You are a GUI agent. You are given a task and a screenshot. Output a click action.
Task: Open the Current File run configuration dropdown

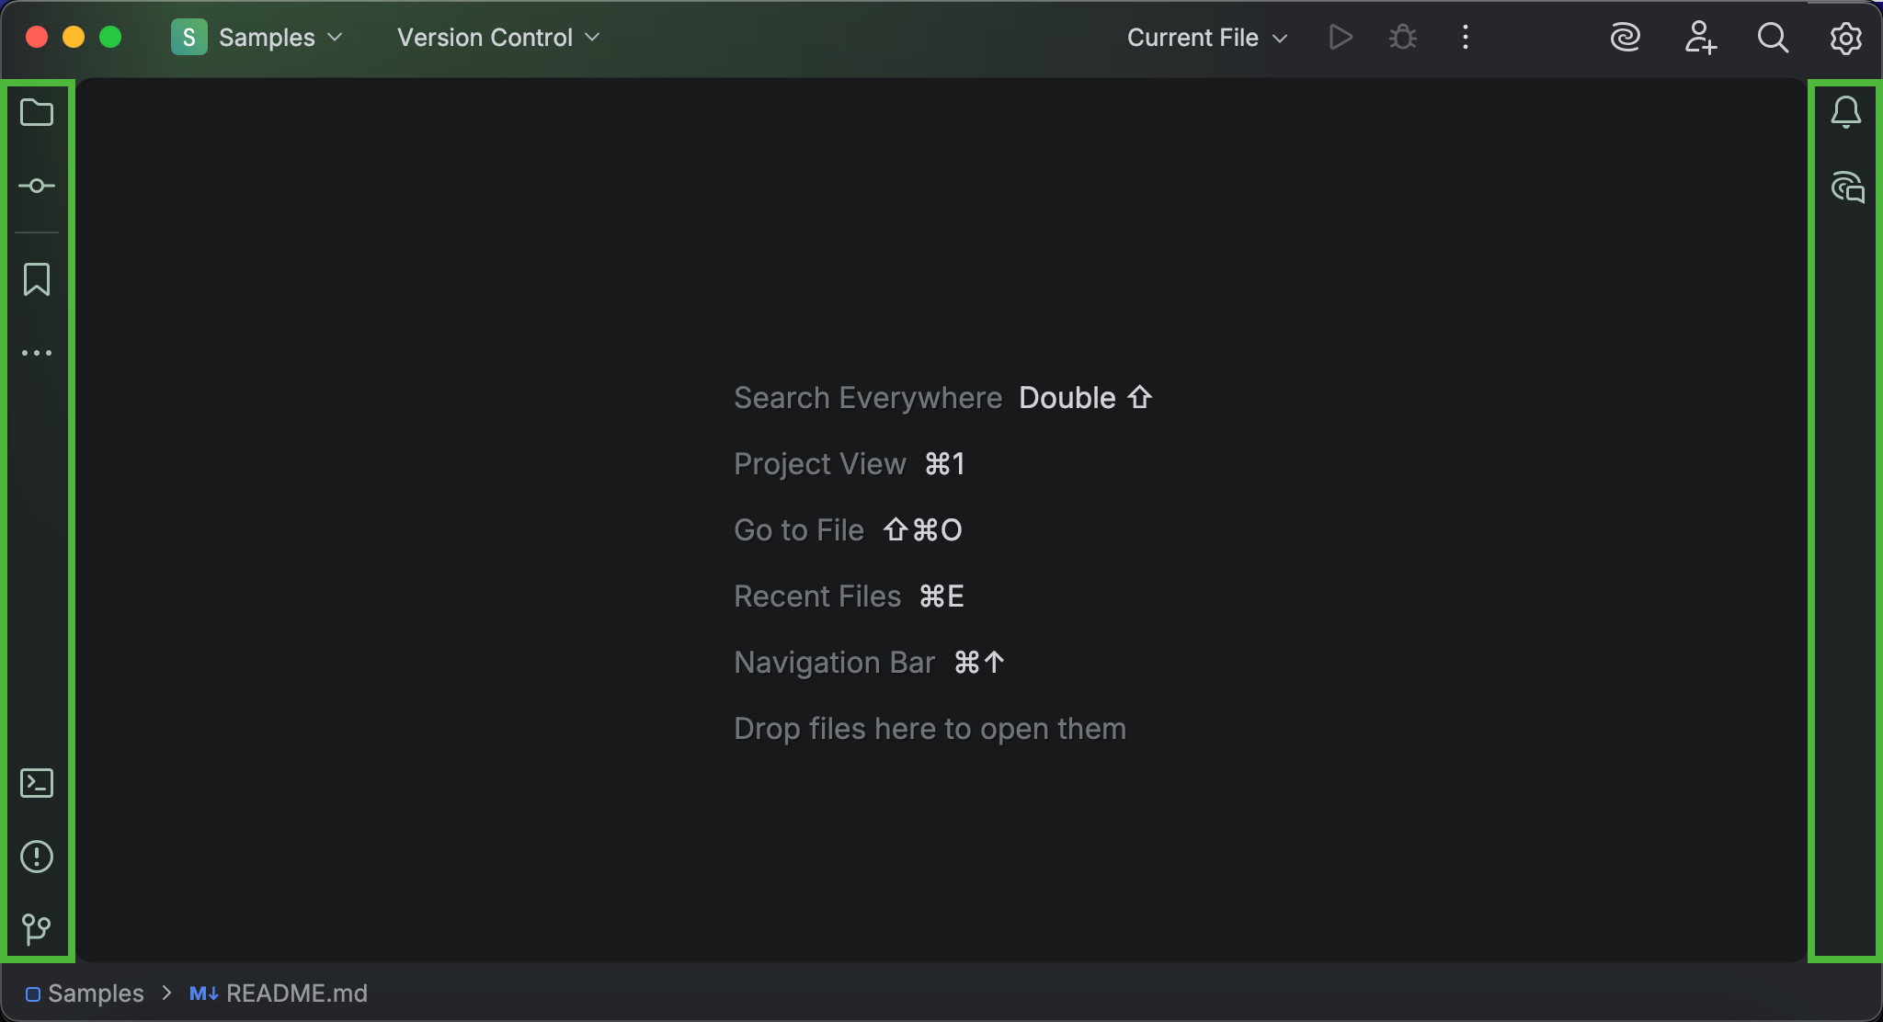pyautogui.click(x=1205, y=38)
